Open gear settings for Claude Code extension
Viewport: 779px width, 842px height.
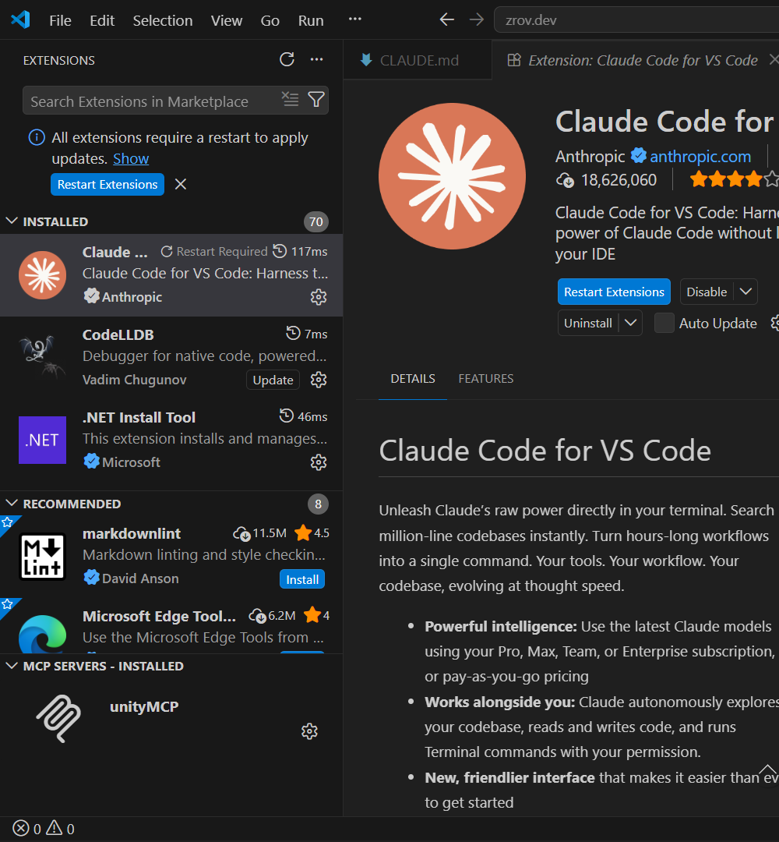[x=319, y=297]
